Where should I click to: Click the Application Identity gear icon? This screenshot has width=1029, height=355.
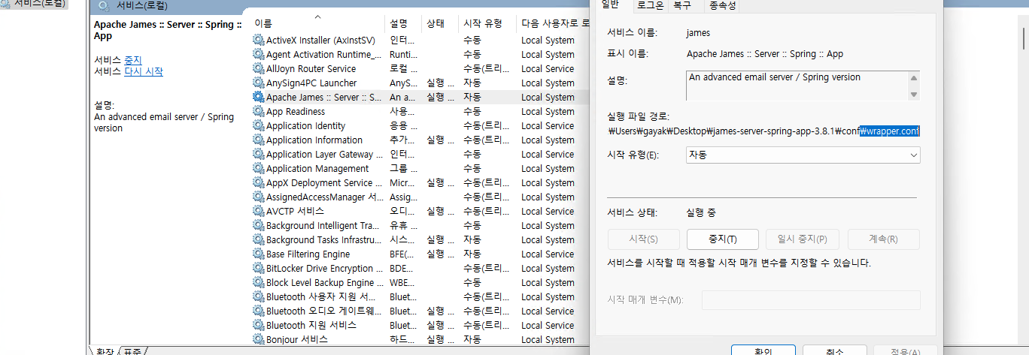tap(259, 126)
